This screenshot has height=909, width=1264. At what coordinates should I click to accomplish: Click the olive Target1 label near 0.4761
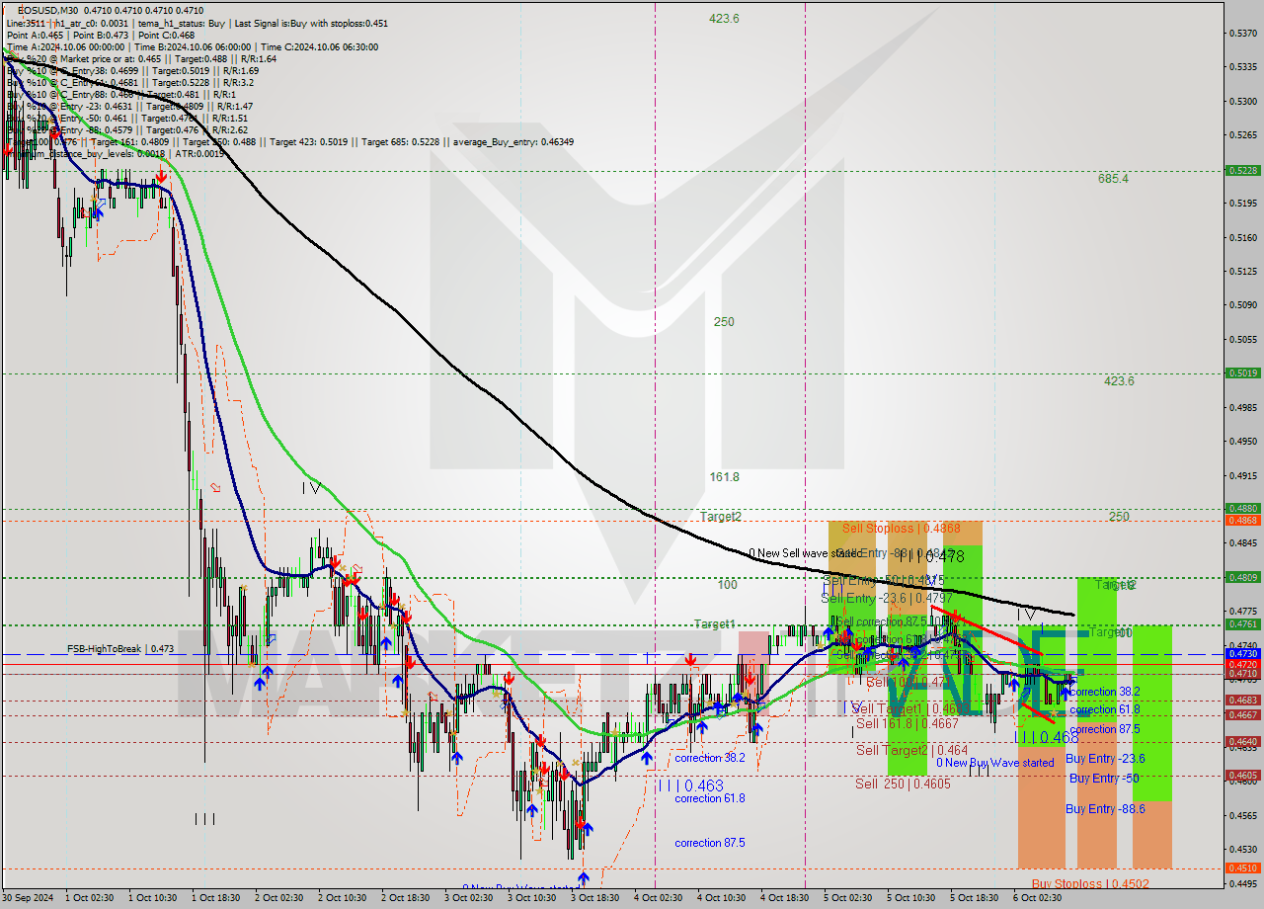tap(715, 624)
